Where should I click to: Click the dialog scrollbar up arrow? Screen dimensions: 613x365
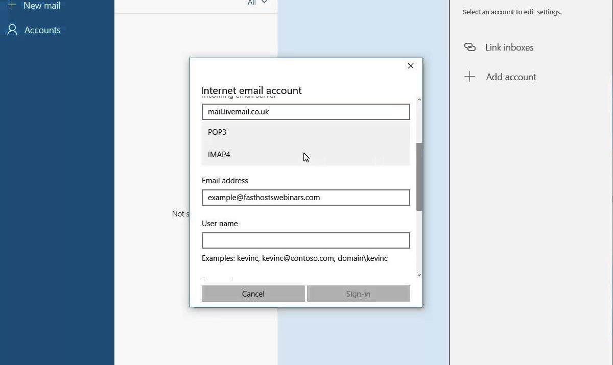(x=419, y=100)
